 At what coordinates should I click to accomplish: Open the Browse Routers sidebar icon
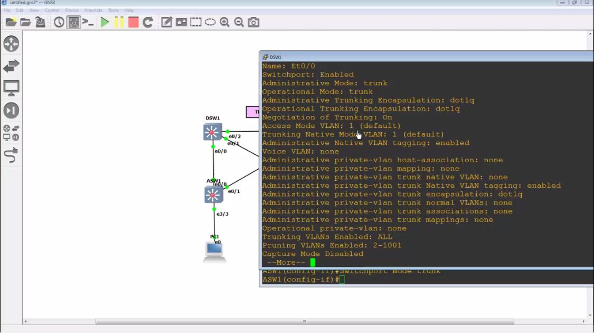(12, 44)
